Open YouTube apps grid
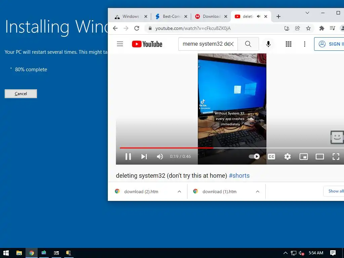The height and width of the screenshot is (258, 344). click(x=289, y=44)
